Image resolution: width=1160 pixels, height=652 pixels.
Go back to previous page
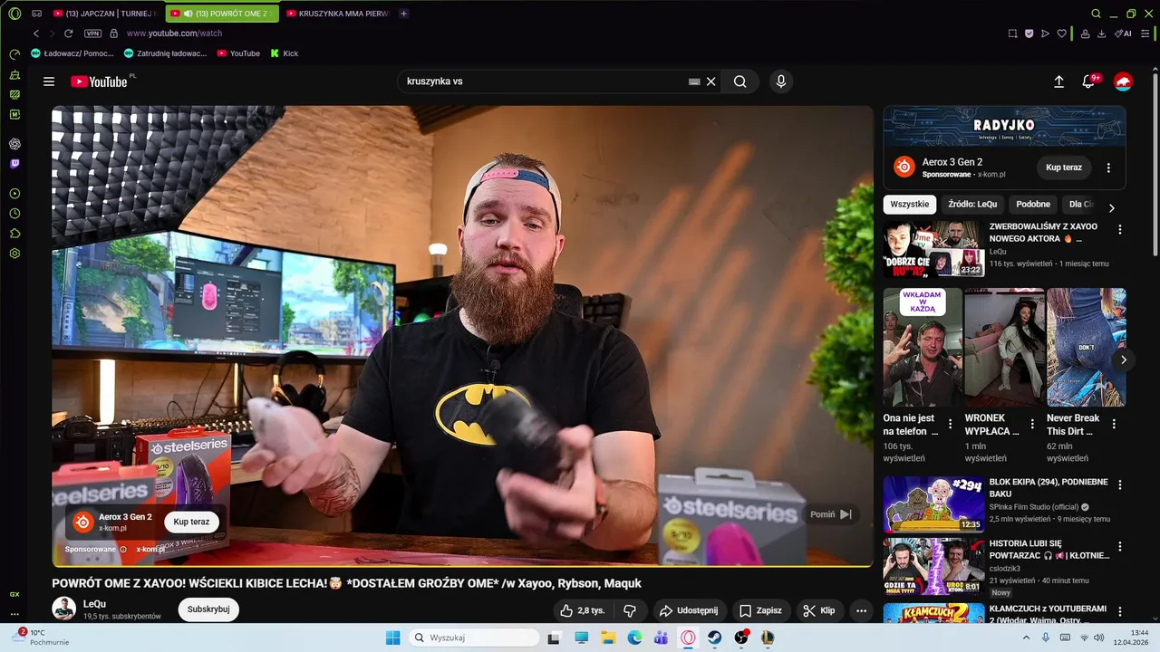coord(36,34)
